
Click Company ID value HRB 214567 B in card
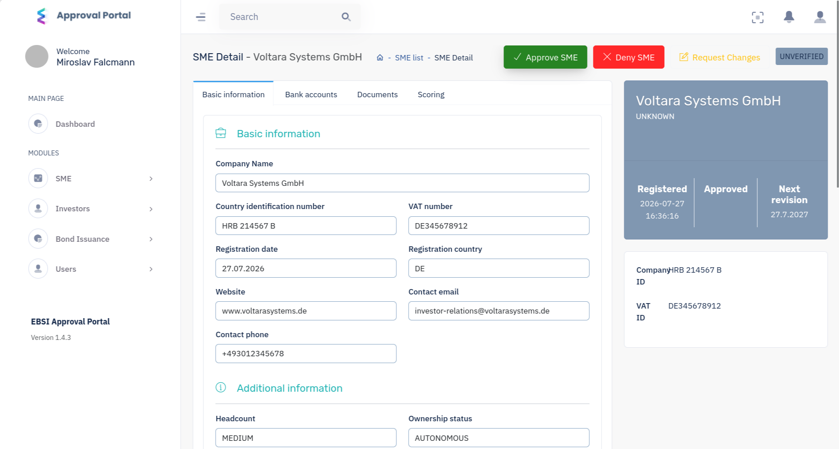tap(695, 270)
